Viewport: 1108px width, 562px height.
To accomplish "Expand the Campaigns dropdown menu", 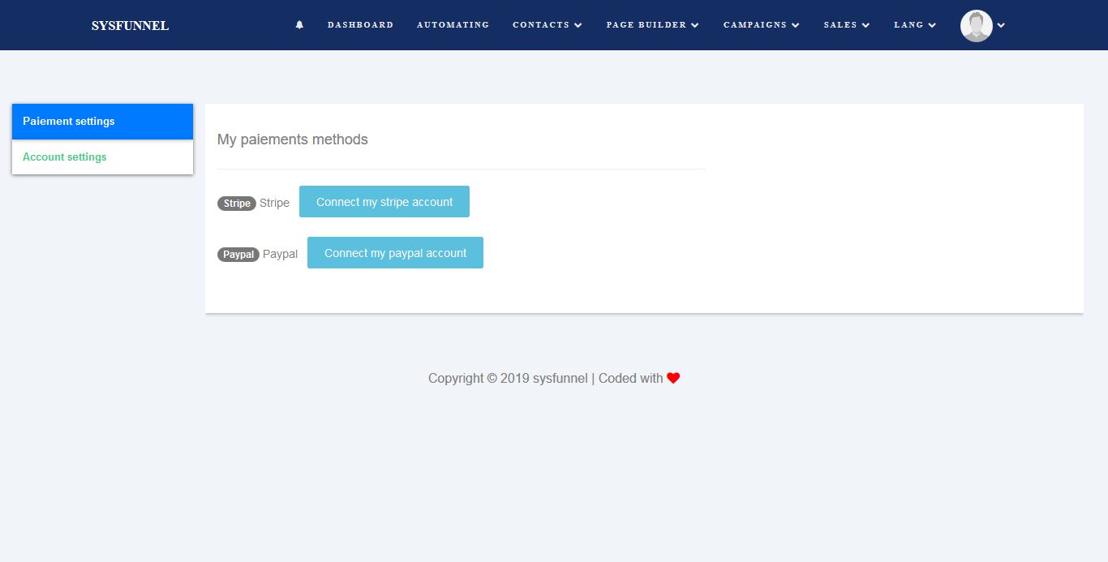I will pos(762,25).
